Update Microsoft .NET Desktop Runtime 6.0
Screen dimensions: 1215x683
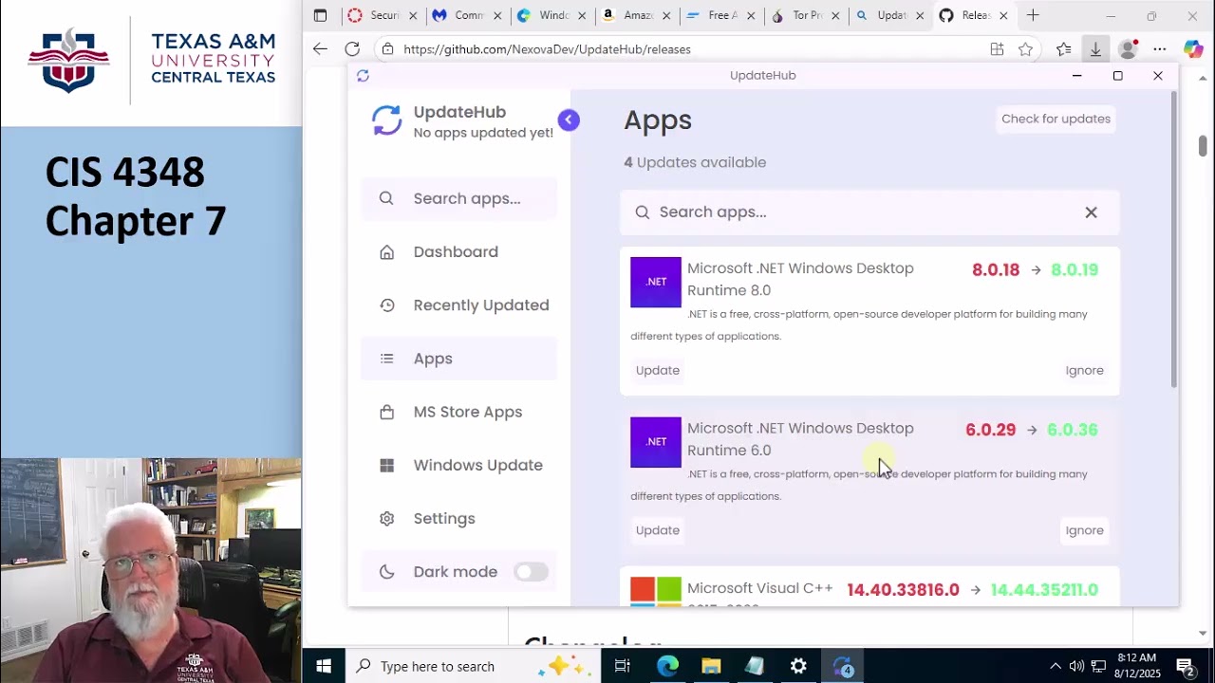(x=658, y=530)
